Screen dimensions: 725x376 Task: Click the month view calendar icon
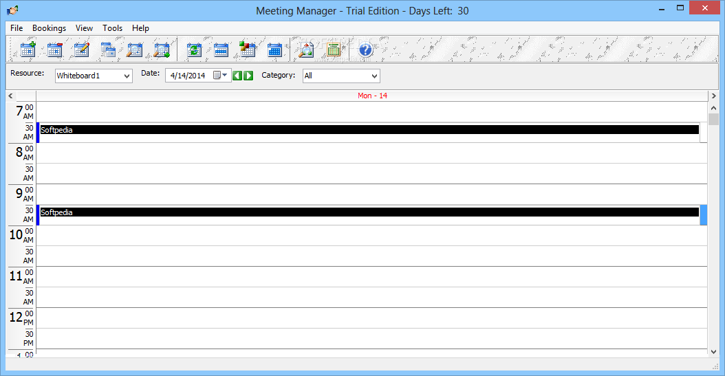pos(274,49)
